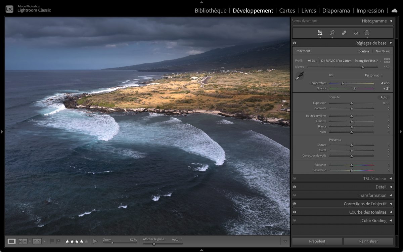The image size is (403, 252).
Task: Click the Réinitialiser button
Action: pos(368,241)
